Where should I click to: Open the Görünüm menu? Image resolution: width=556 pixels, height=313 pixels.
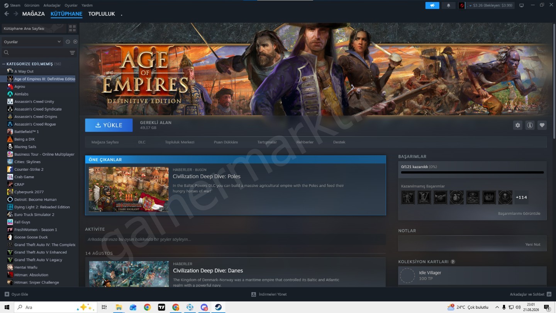tap(32, 5)
